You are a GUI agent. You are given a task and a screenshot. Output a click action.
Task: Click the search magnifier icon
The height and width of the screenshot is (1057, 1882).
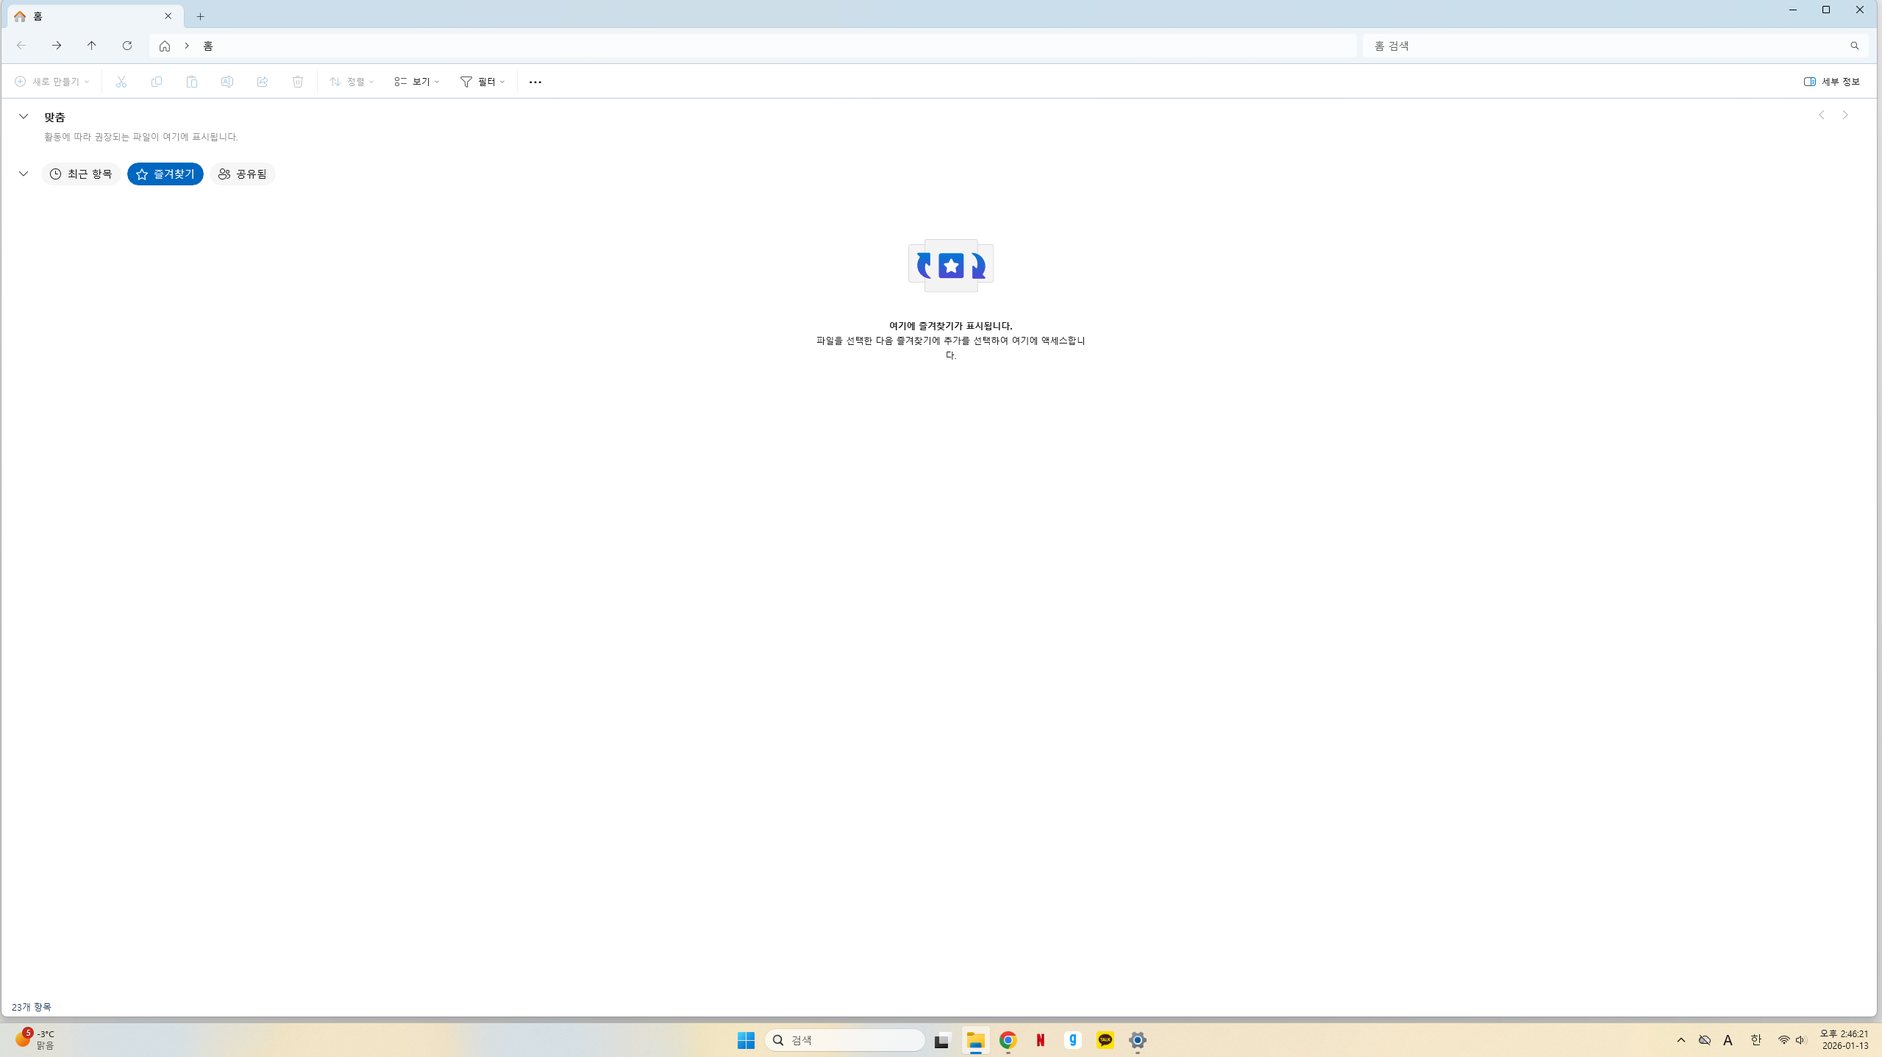pos(1854,46)
